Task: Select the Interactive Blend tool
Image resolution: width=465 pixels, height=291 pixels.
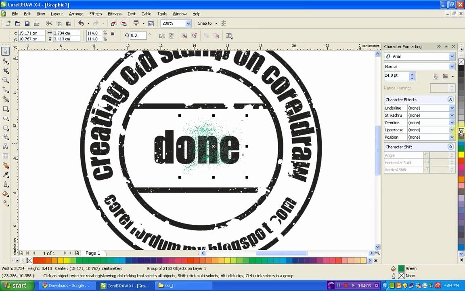Action: [5, 165]
